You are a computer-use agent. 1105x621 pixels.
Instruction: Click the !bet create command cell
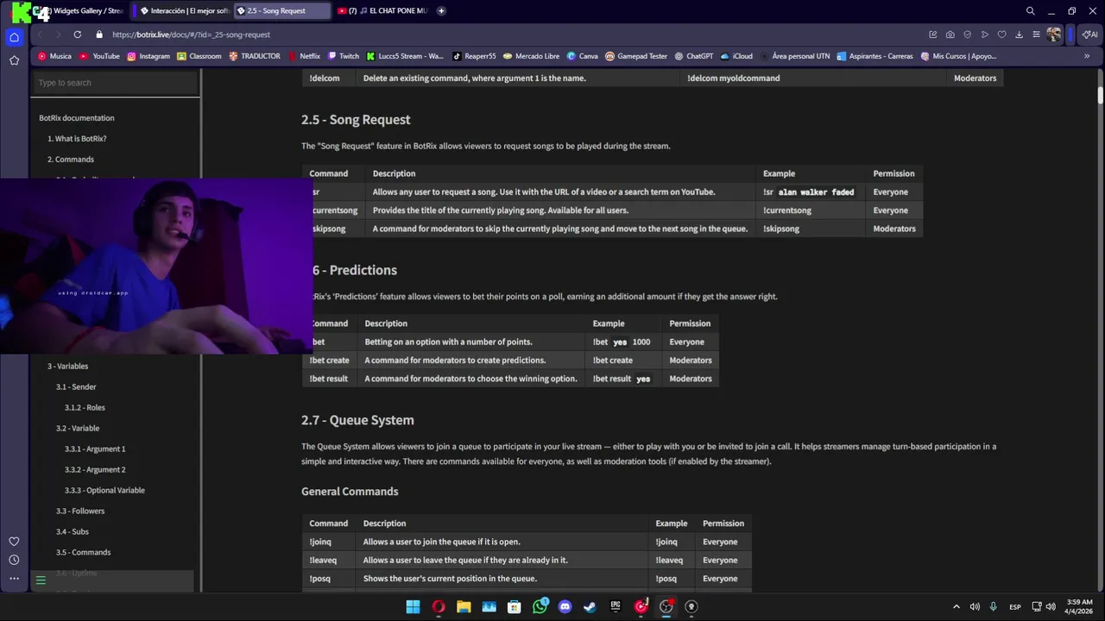click(x=329, y=361)
